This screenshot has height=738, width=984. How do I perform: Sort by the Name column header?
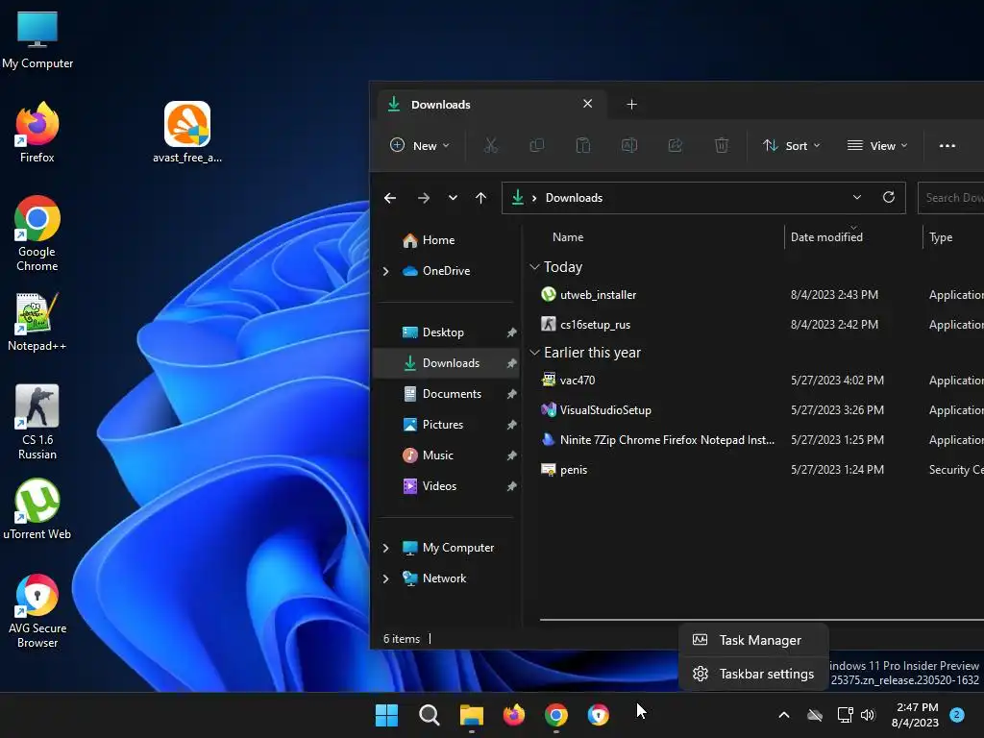tap(568, 237)
